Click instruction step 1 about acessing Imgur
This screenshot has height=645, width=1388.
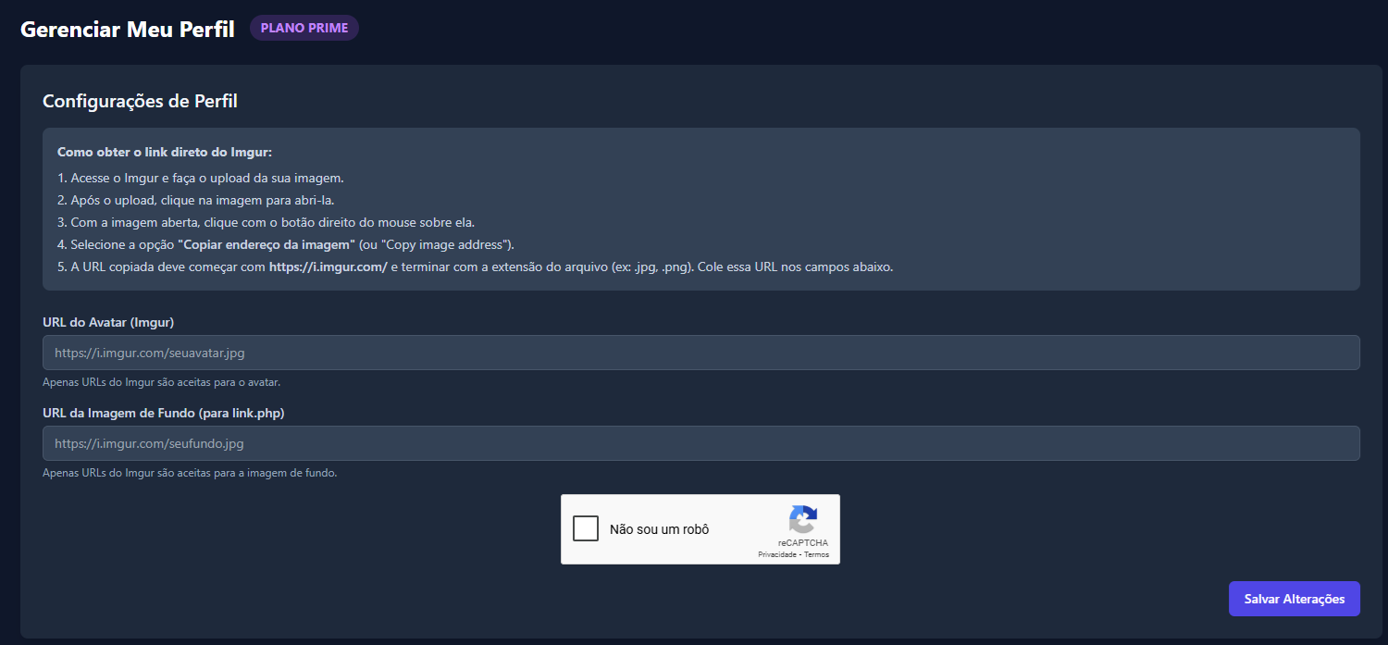coord(200,178)
